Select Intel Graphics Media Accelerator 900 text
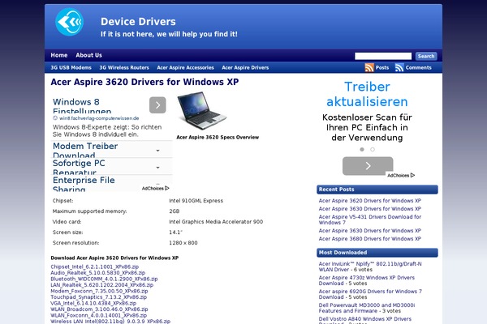Viewport: 487px width, 324px height. click(x=216, y=222)
